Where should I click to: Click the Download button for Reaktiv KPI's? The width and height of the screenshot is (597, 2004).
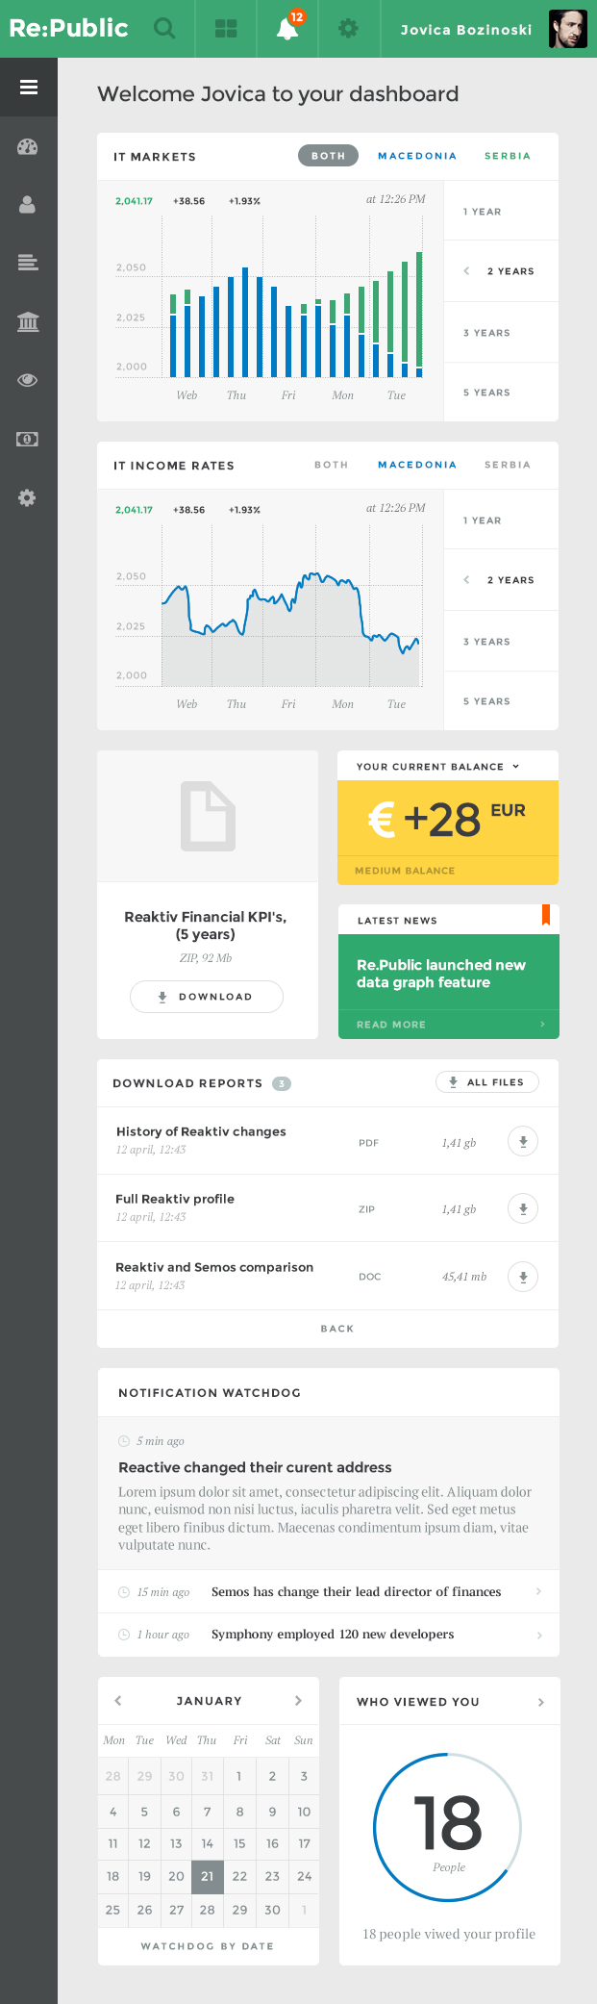click(207, 997)
